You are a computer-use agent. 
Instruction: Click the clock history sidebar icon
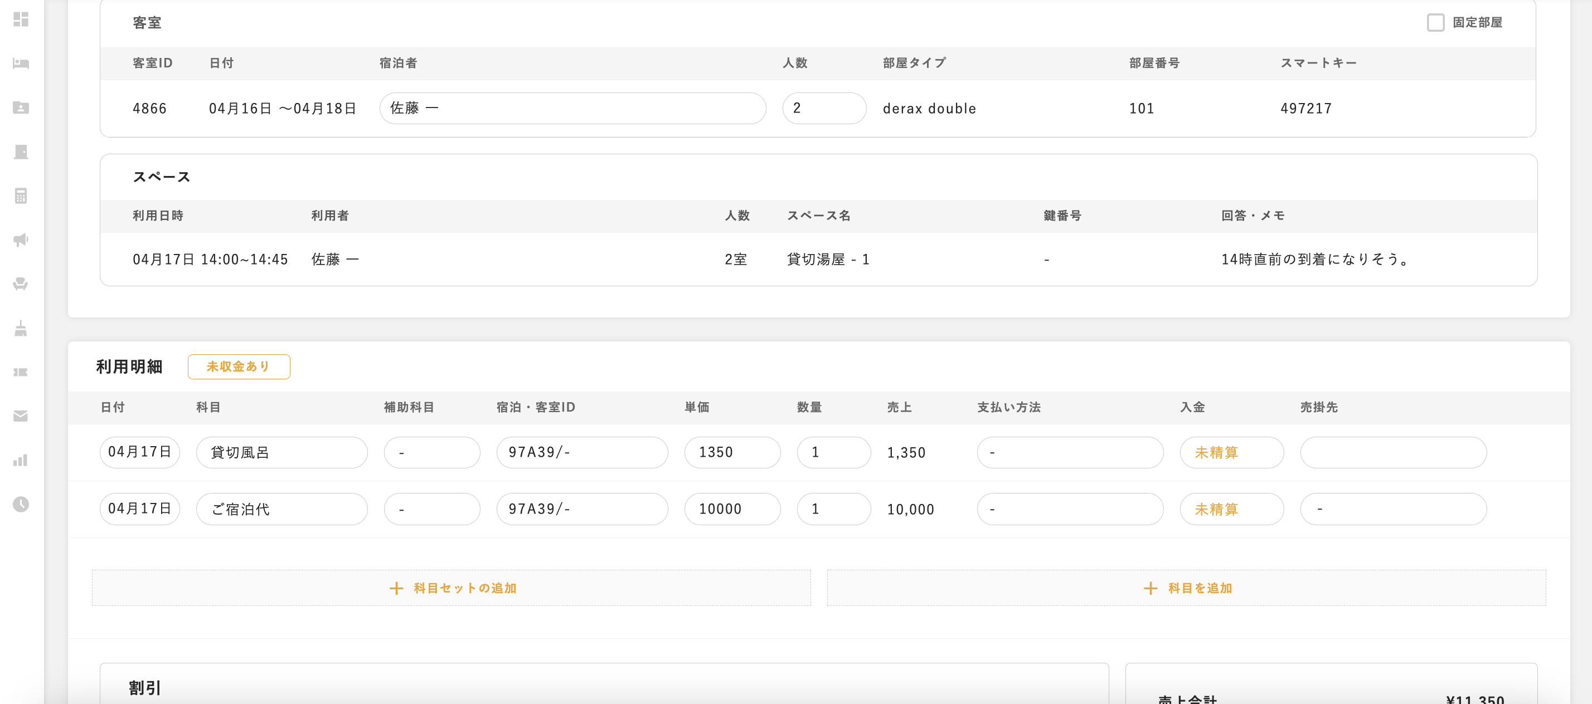click(21, 504)
